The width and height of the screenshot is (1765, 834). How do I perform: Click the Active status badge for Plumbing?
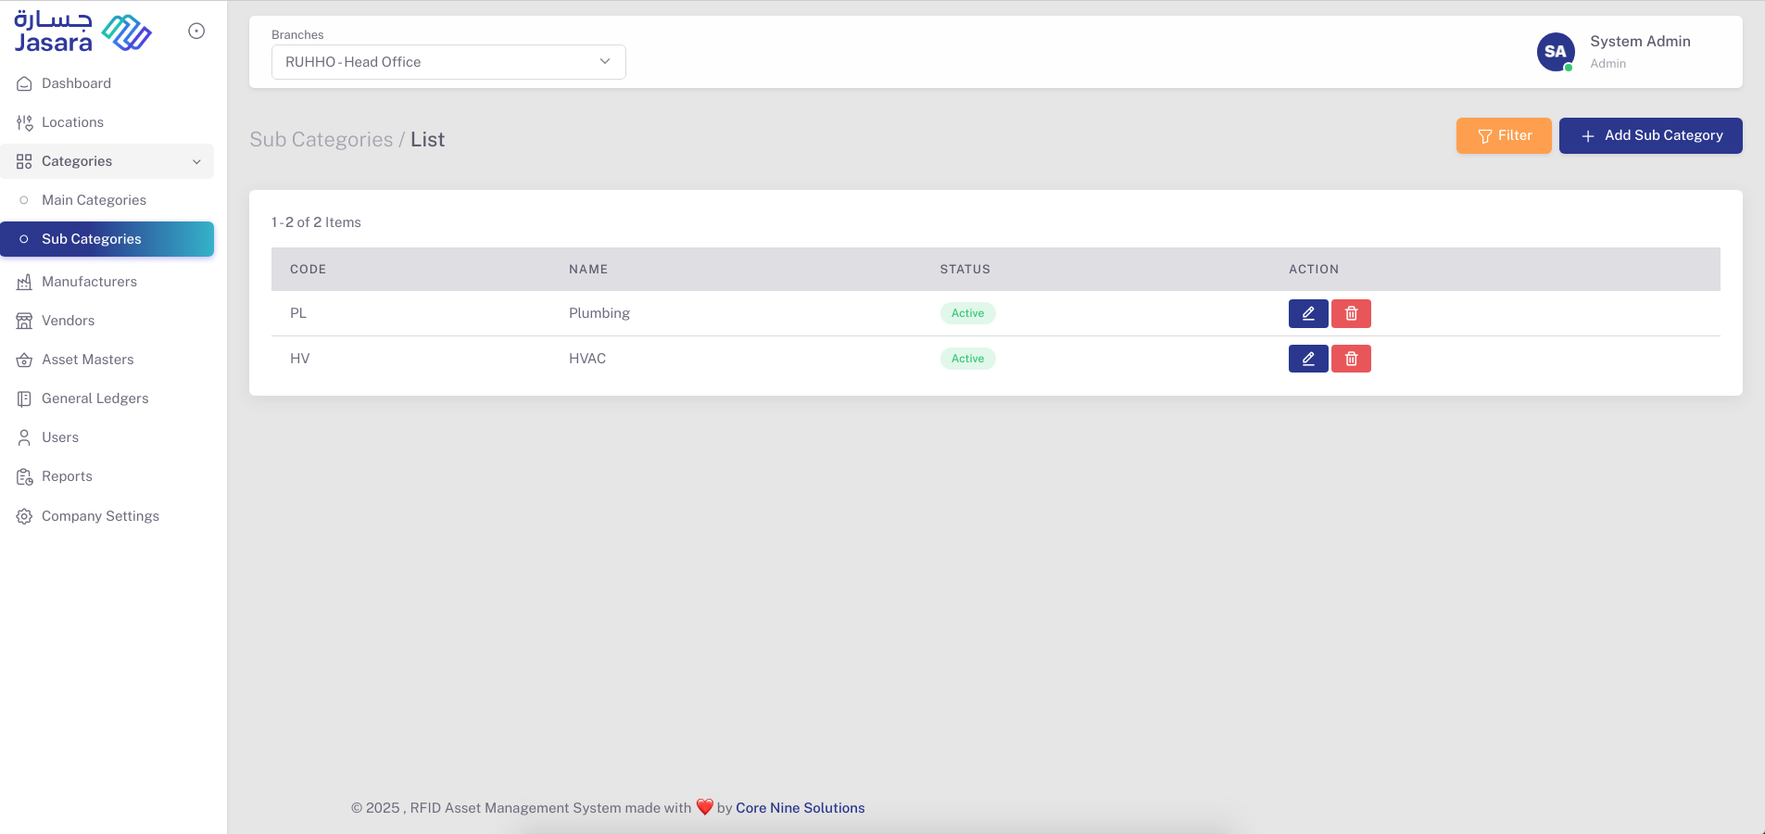click(x=967, y=313)
